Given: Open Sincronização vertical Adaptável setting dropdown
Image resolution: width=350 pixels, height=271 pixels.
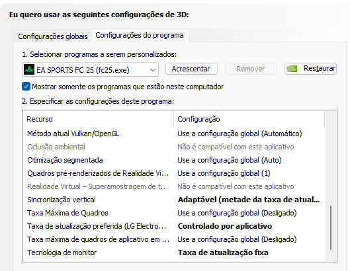Looking at the screenshot, I should (249, 200).
